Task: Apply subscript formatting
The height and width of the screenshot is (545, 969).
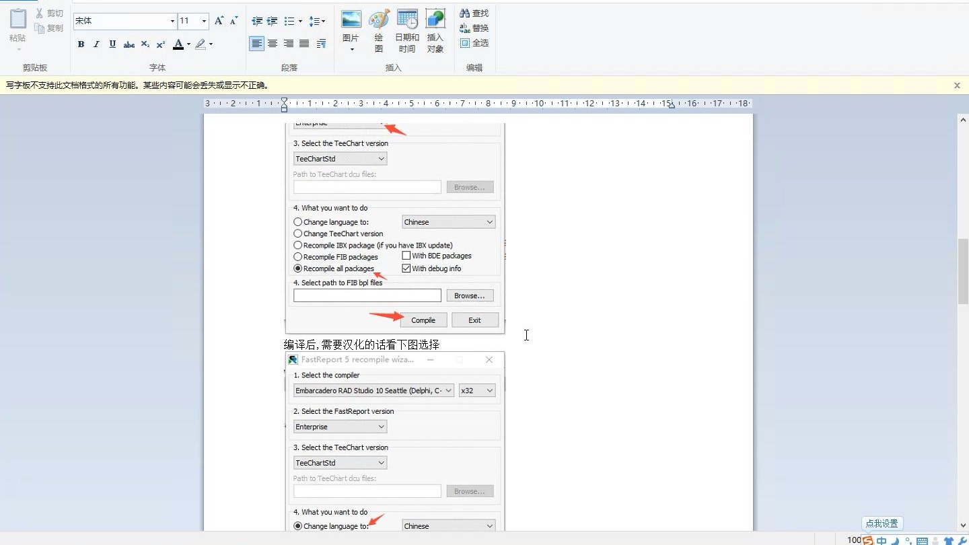Action: tap(145, 44)
